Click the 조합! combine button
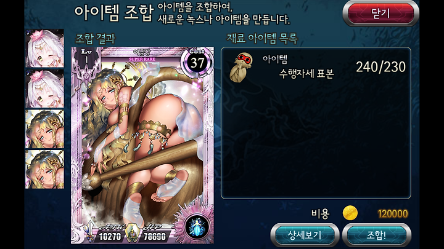The image size is (444, 249). pyautogui.click(x=377, y=235)
